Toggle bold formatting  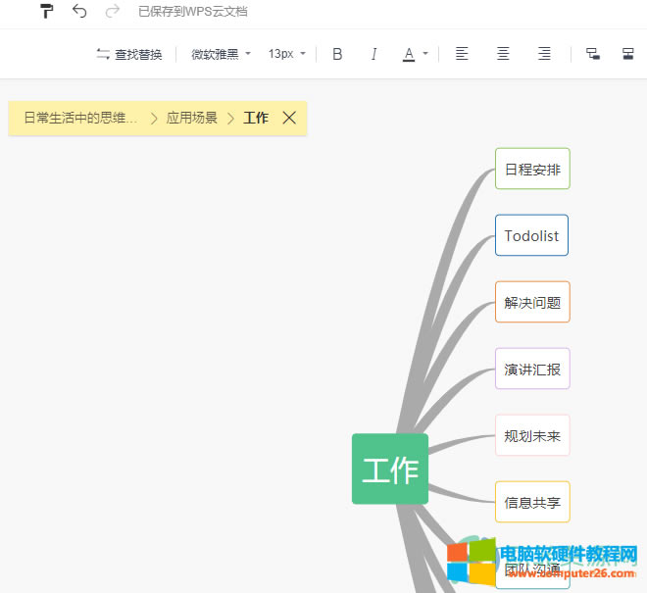pyautogui.click(x=337, y=54)
